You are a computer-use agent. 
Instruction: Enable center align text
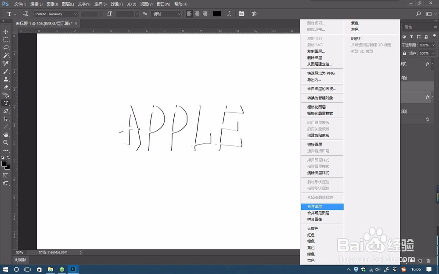pyautogui.click(x=197, y=14)
